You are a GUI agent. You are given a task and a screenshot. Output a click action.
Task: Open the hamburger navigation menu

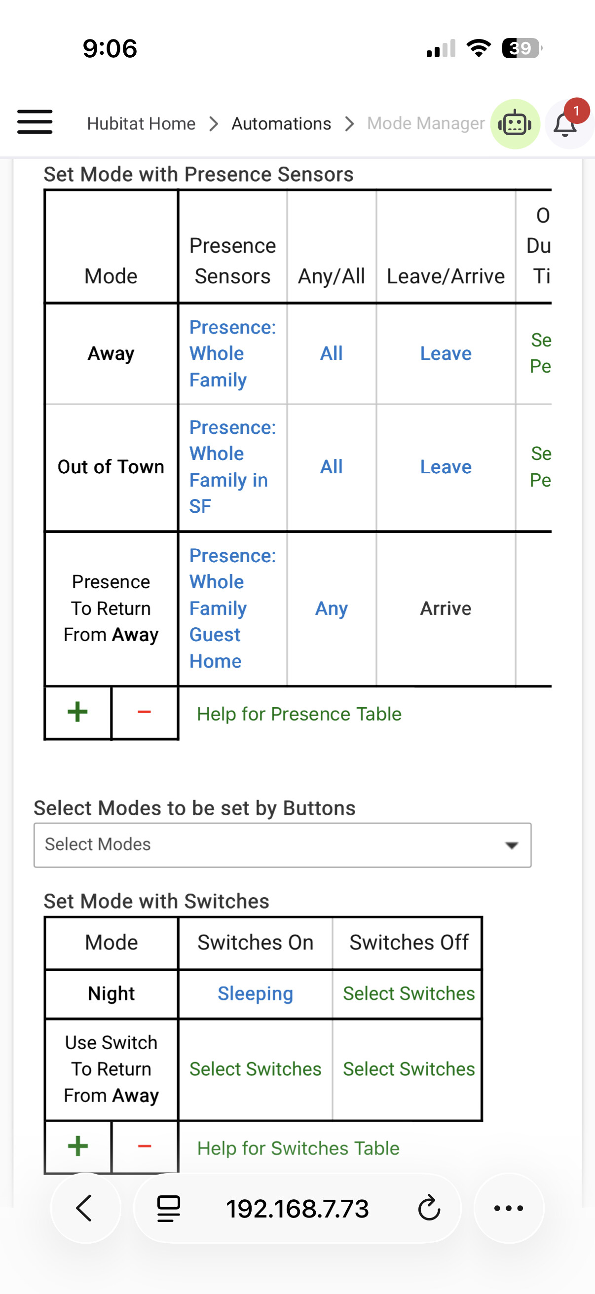click(x=35, y=122)
